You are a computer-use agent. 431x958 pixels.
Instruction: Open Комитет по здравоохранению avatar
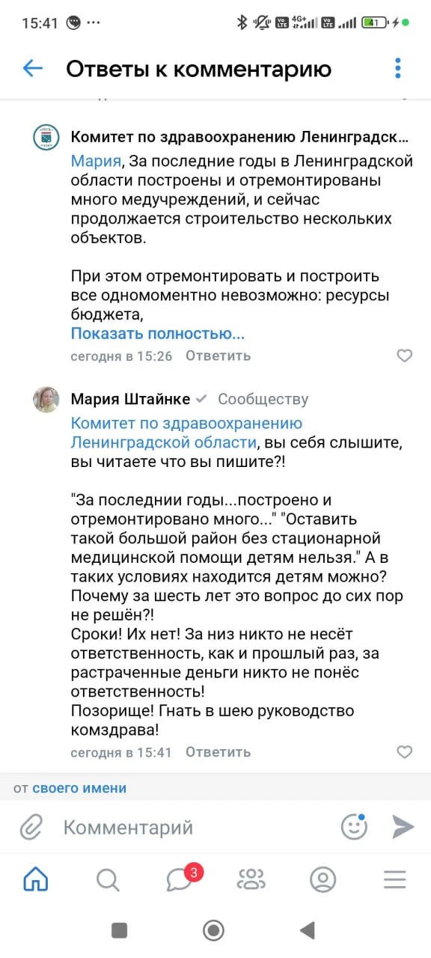tap(46, 138)
